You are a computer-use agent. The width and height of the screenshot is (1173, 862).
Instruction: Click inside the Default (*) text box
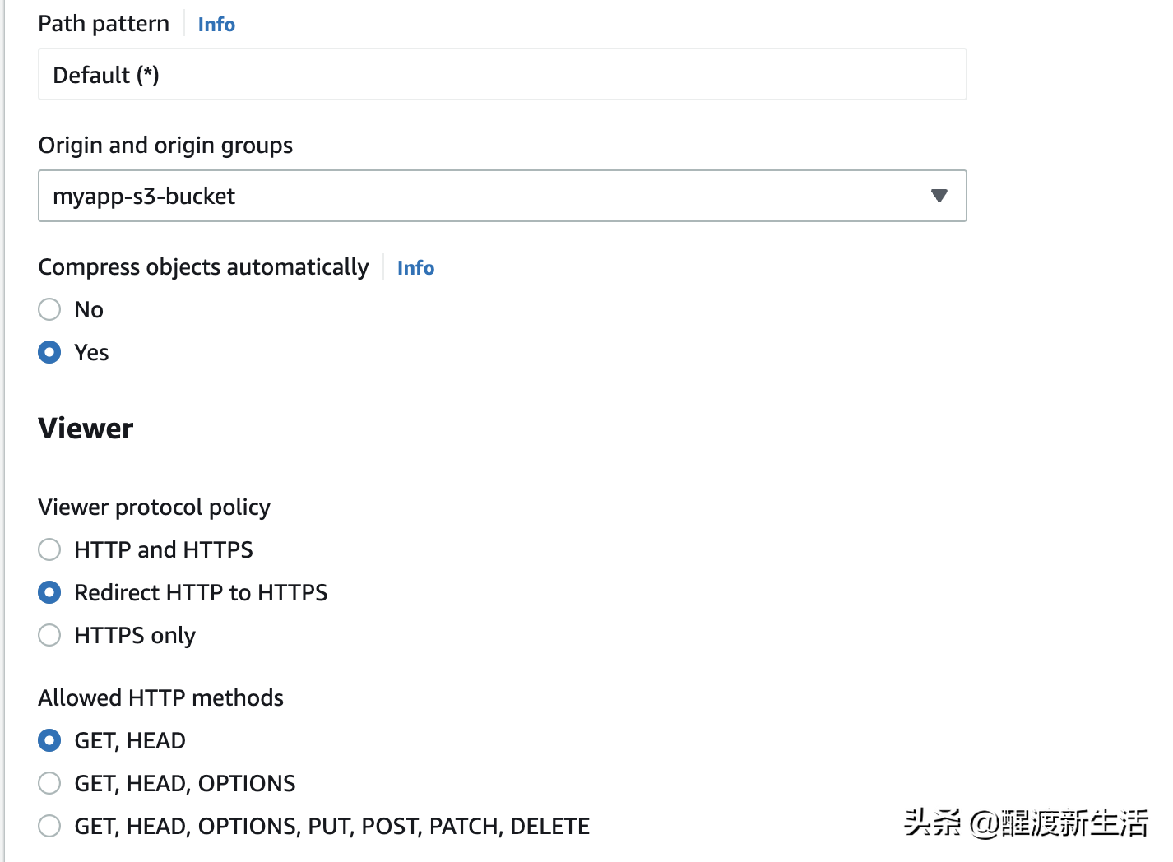(502, 74)
